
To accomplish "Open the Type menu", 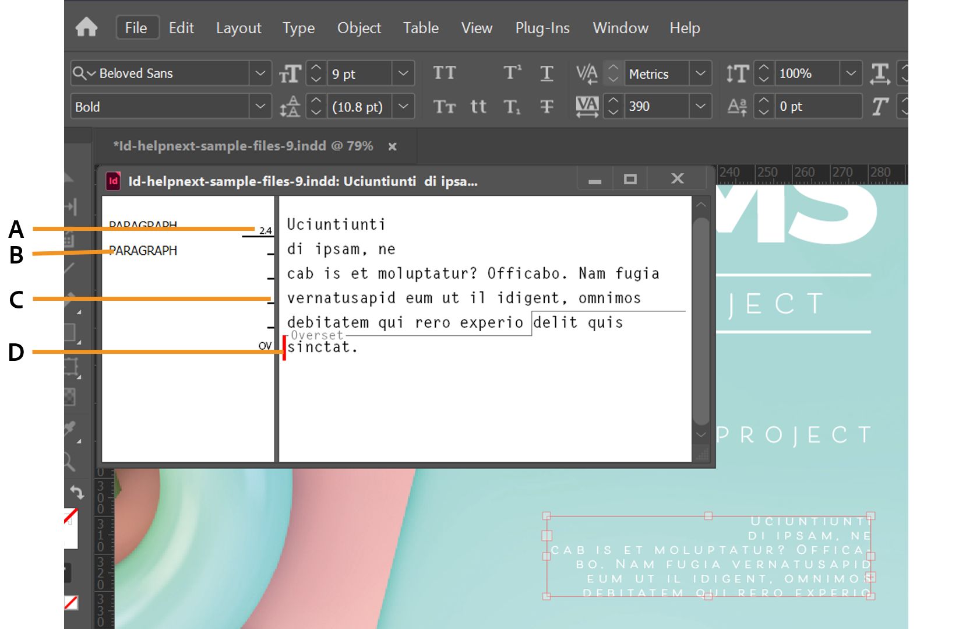I will pyautogui.click(x=299, y=28).
